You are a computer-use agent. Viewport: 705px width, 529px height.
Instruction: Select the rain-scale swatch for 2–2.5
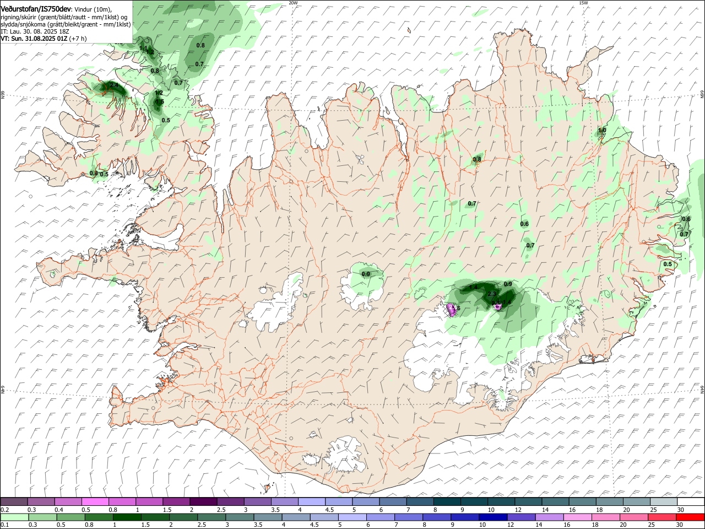pos(183,517)
